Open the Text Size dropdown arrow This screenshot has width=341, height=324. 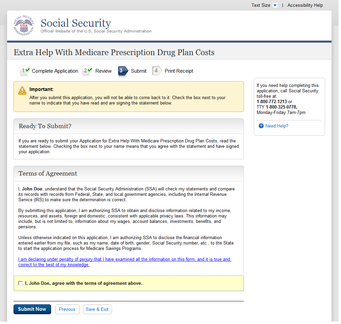click(x=275, y=5)
